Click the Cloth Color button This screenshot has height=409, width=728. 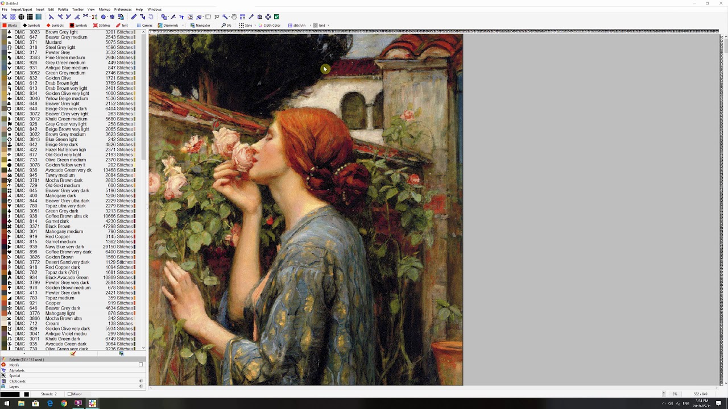point(270,26)
